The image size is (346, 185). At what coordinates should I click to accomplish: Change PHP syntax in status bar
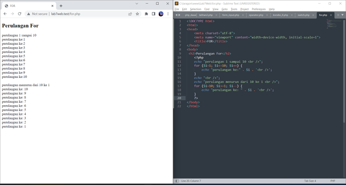(332, 181)
